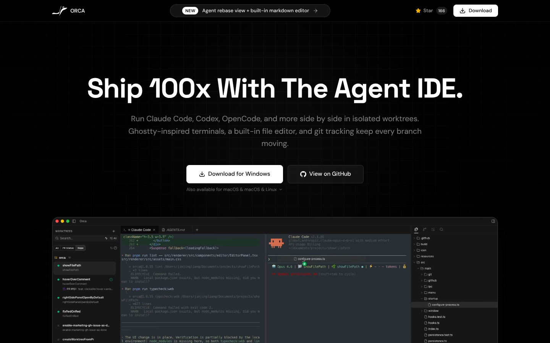Click the worktrees Search field
550x343 pixels.
pos(78,238)
